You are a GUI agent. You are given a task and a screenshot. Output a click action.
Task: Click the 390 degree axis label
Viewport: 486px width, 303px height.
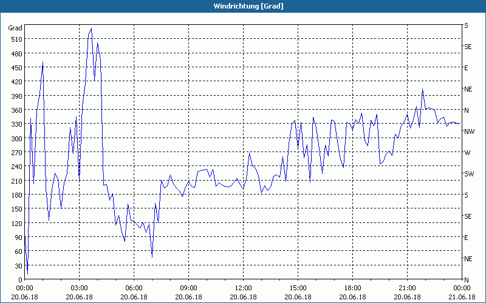(x=17, y=96)
